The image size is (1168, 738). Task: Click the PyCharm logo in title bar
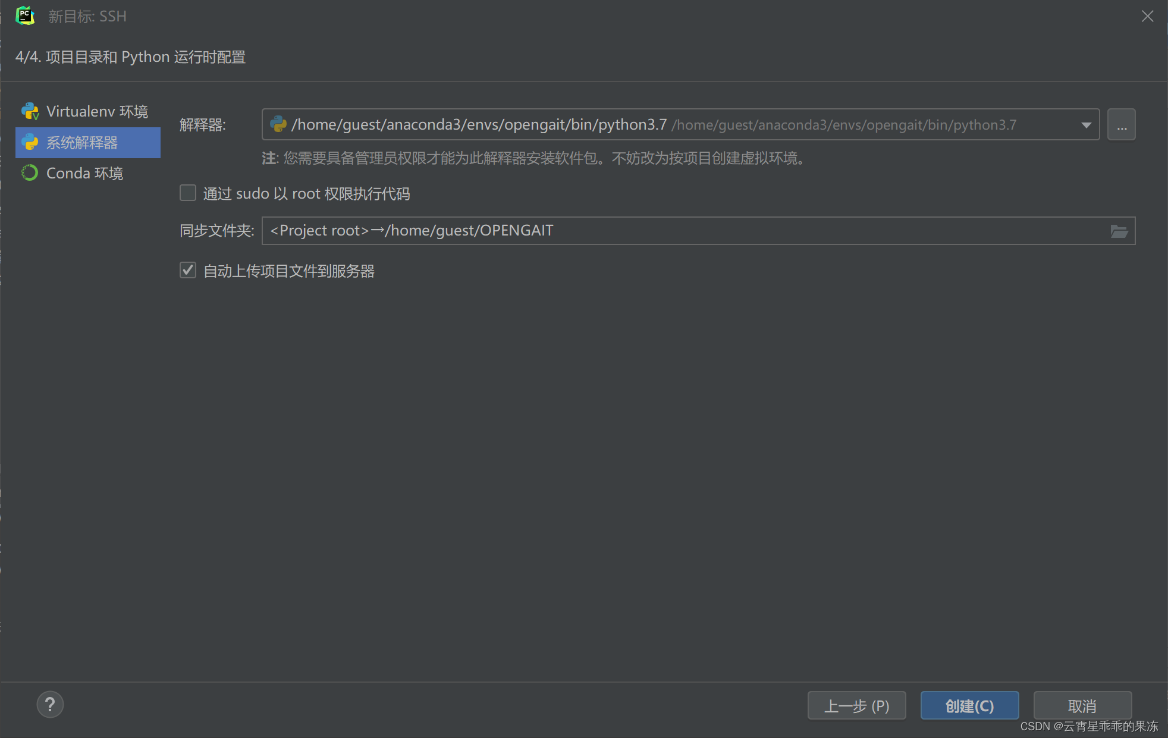coord(25,16)
